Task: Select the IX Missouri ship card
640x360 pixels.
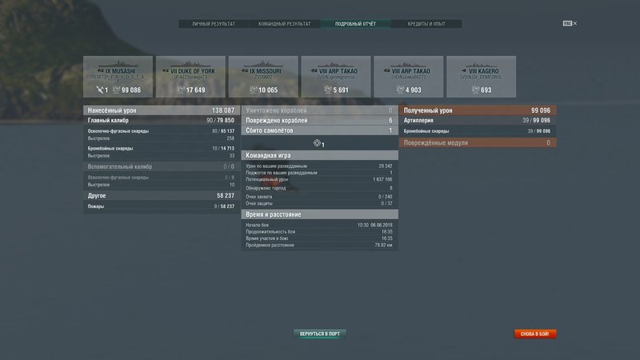Action: (x=263, y=77)
